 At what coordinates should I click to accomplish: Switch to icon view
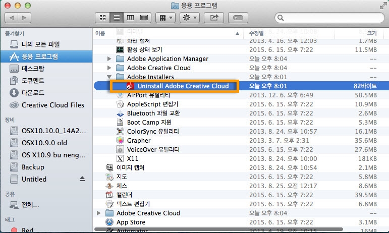tap(102, 18)
